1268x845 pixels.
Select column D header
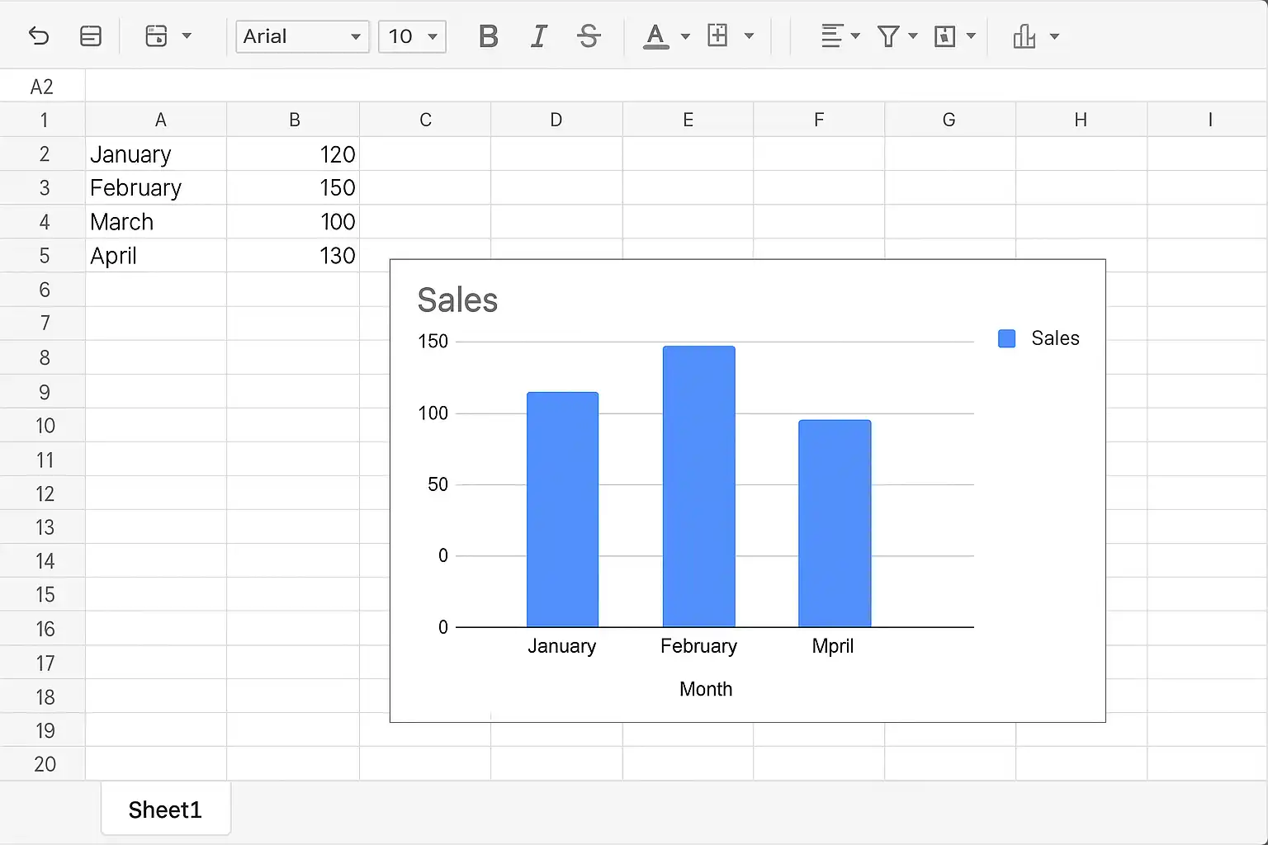click(x=556, y=120)
